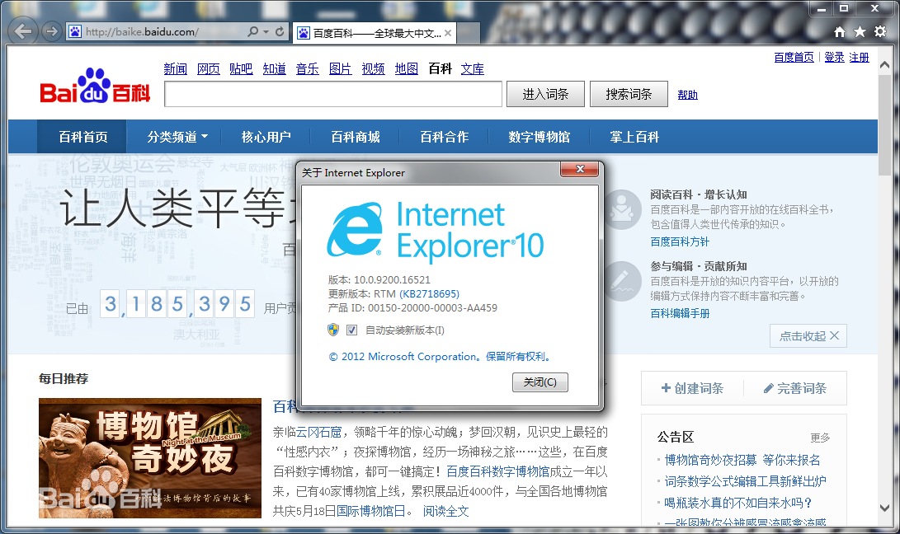This screenshot has width=900, height=534.
Task: Click the 创建词条 button
Action: tap(692, 388)
